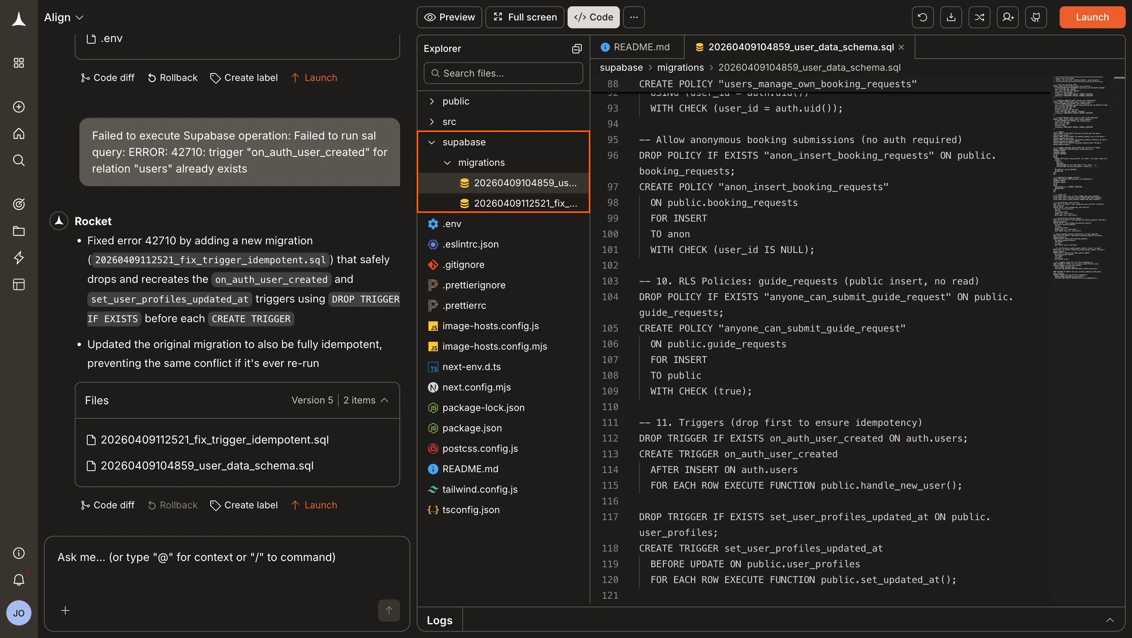Click the new project plus-circle icon
1132x638 pixels.
tap(18, 107)
